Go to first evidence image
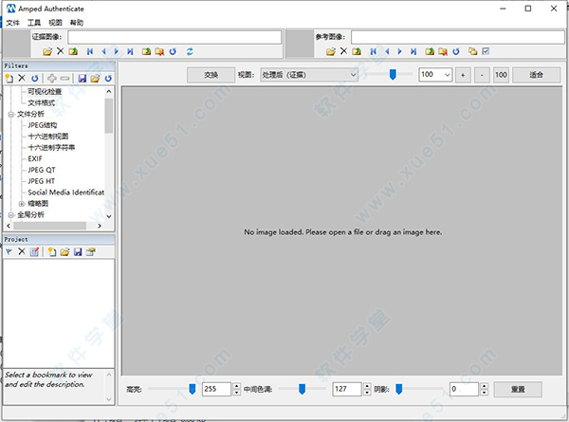Viewport: 569px width, 422px height. click(x=90, y=51)
